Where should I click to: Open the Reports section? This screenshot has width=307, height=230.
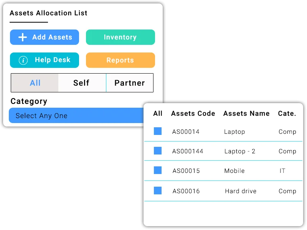click(x=120, y=60)
